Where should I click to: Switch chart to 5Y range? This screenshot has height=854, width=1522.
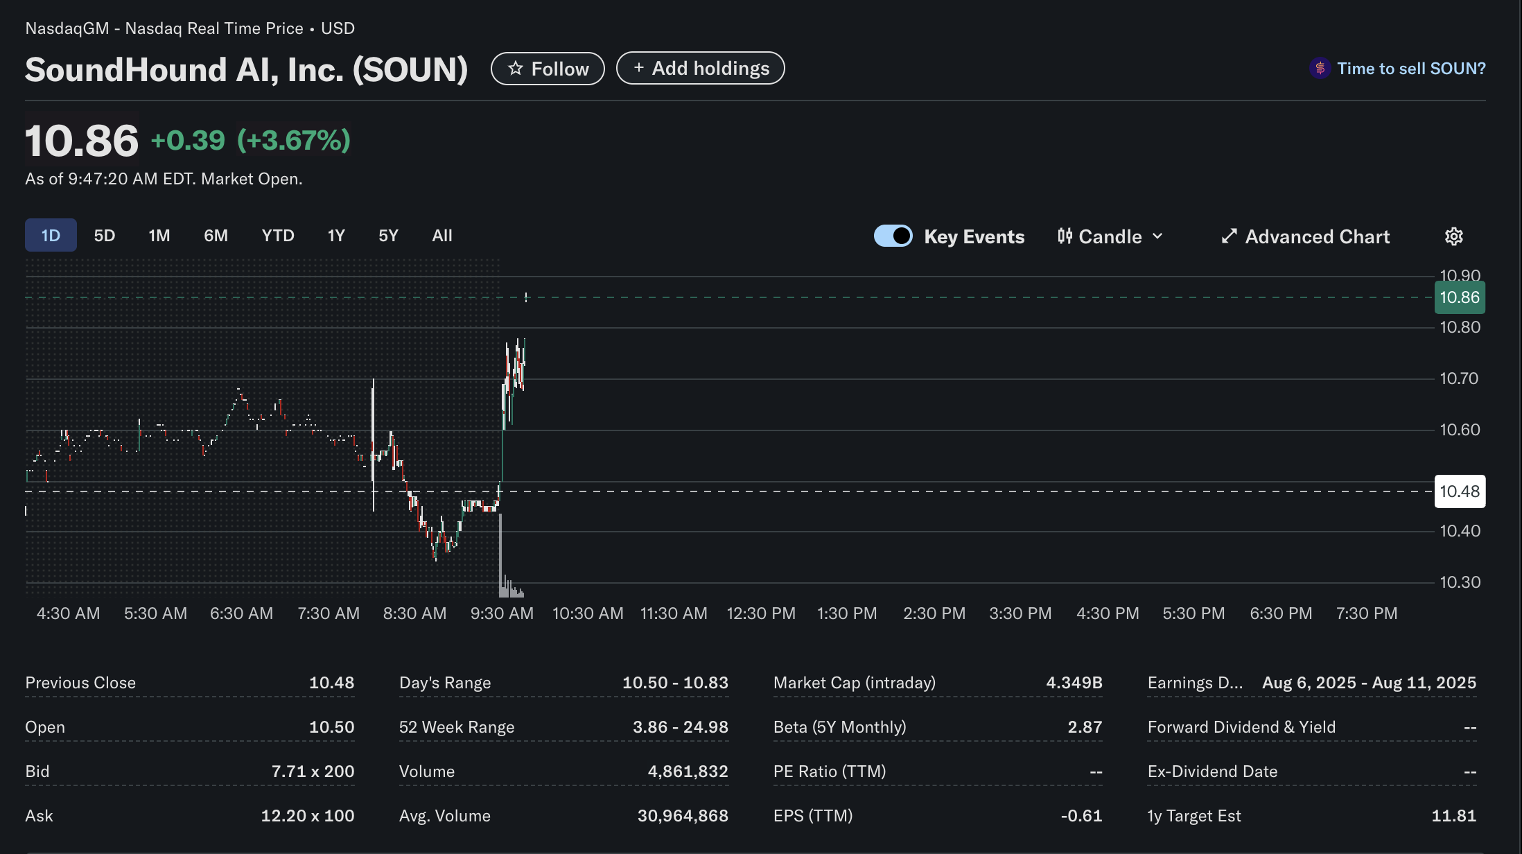click(388, 236)
